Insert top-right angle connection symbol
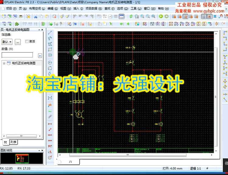The height and width of the screenshot is (175, 228). 225,38
